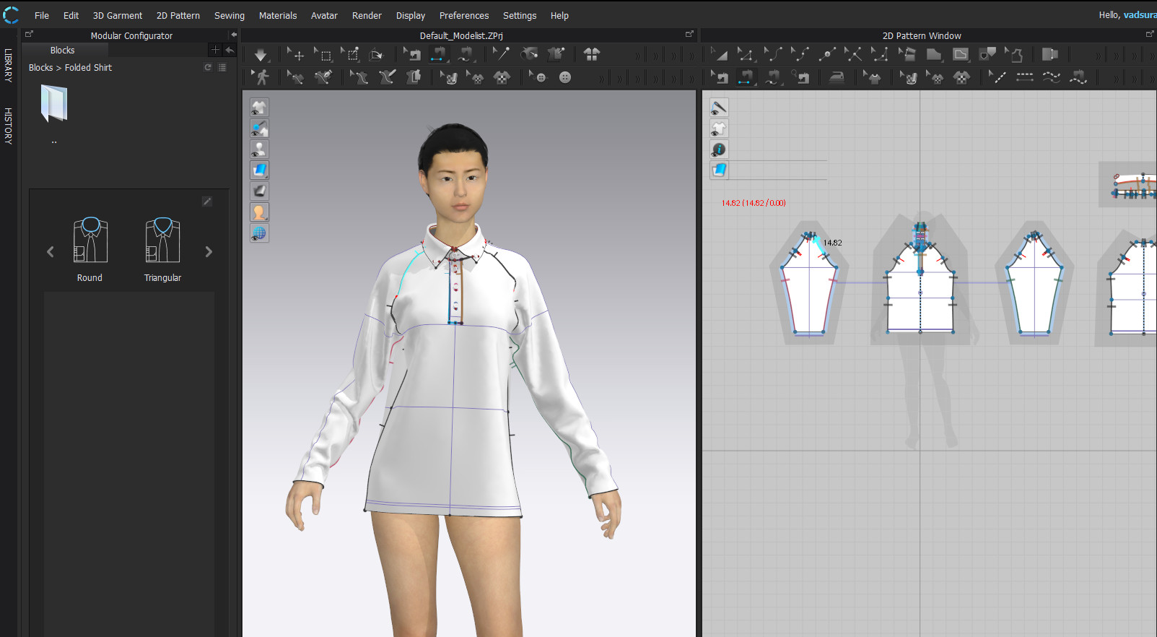Open the Sewing menu

229,15
